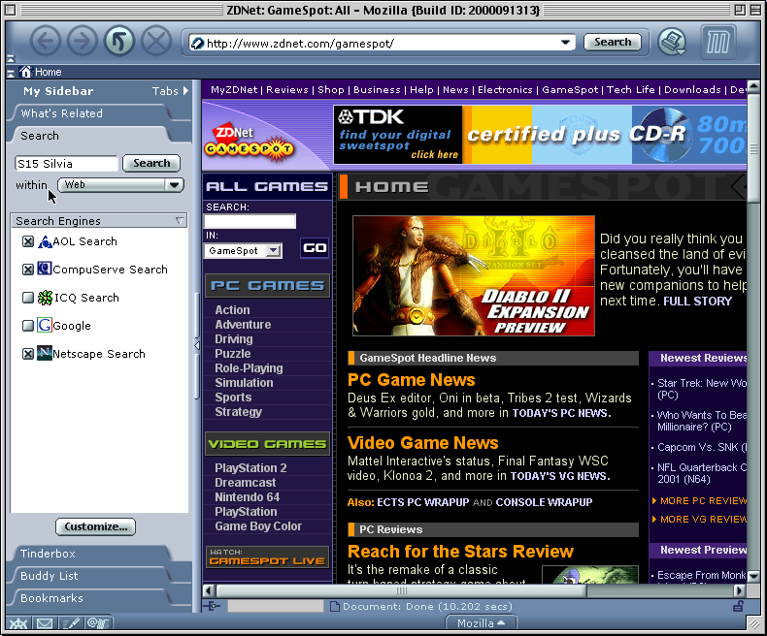Image resolution: width=767 pixels, height=636 pixels.
Task: Uncheck the AOL Search checkbox
Action: click(28, 241)
